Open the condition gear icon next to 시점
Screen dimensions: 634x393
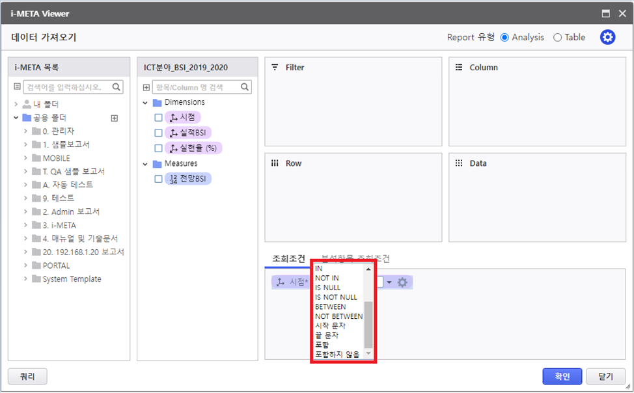tap(402, 282)
